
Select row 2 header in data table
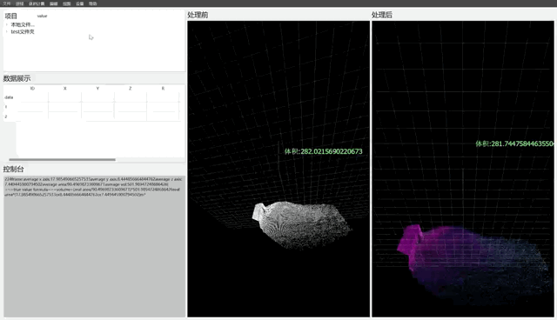click(6, 117)
